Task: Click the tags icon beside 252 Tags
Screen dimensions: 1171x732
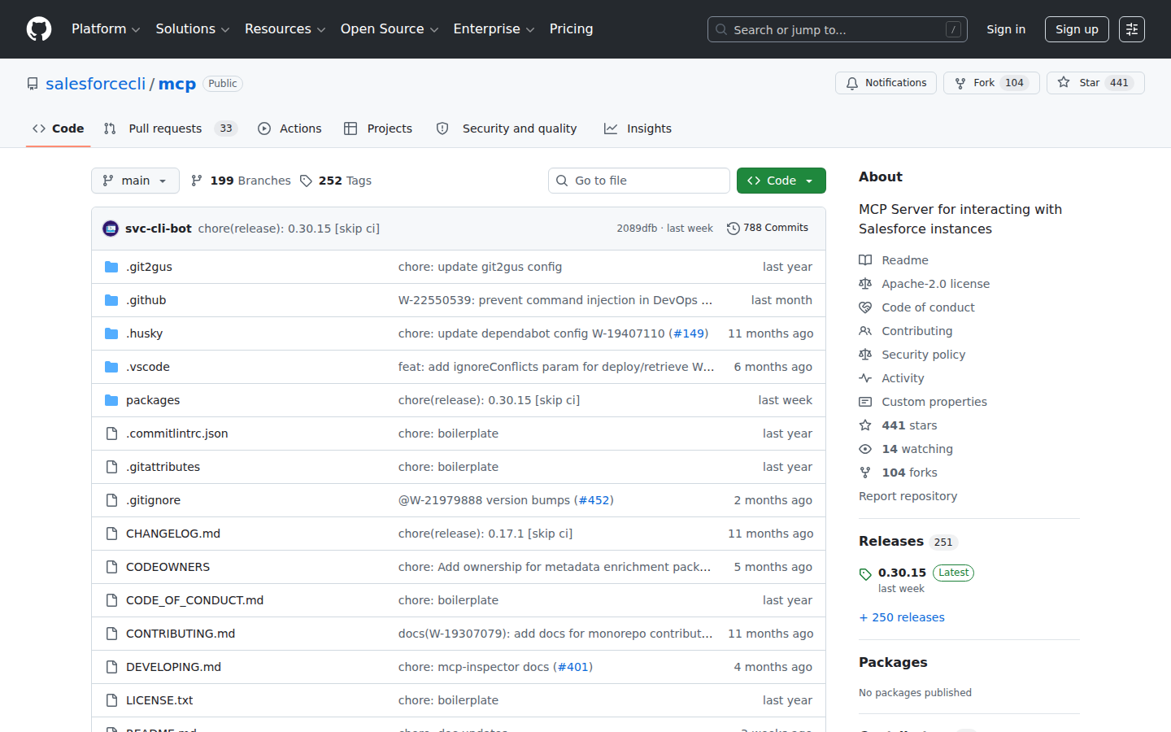Action: 306,181
